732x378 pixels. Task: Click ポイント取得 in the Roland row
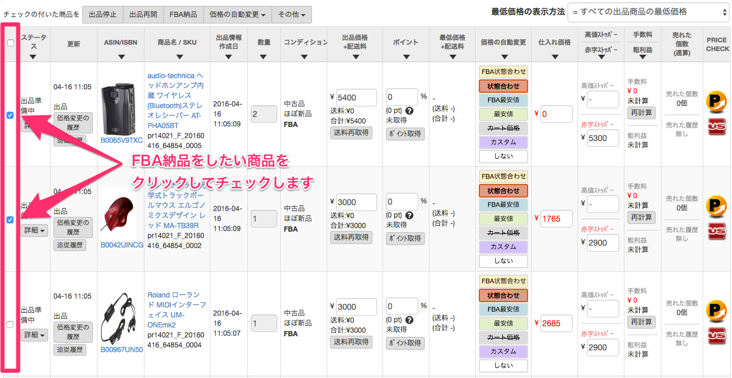pos(405,342)
